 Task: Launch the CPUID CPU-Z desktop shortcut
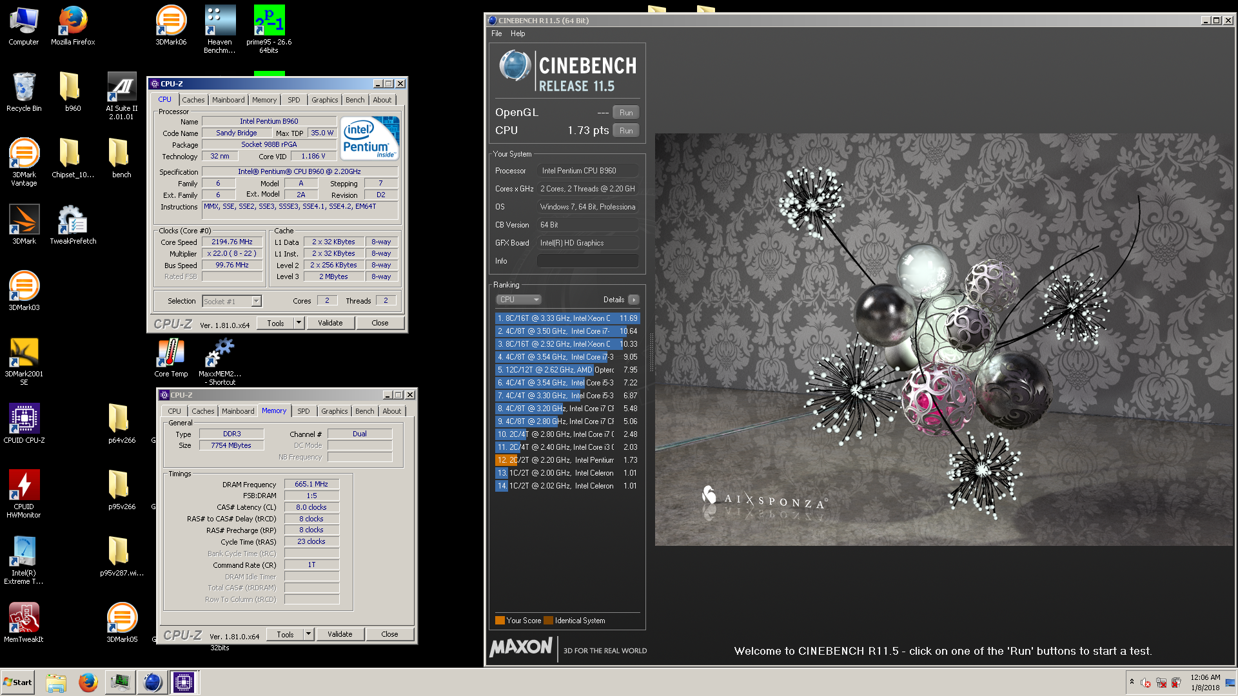pyautogui.click(x=24, y=424)
